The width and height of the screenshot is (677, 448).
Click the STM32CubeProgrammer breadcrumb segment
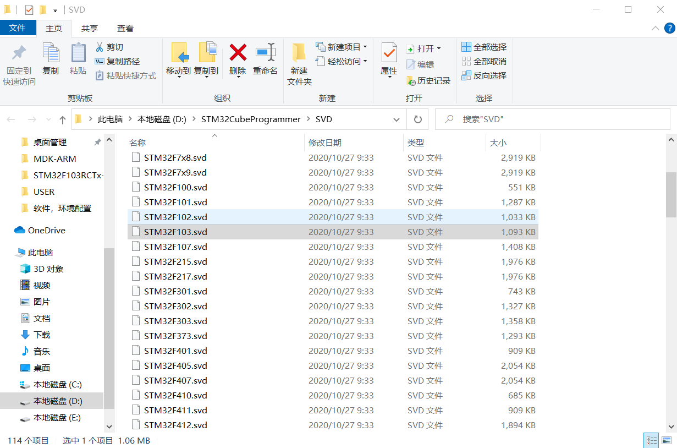251,119
